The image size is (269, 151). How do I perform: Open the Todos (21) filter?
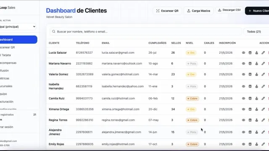[256, 32]
